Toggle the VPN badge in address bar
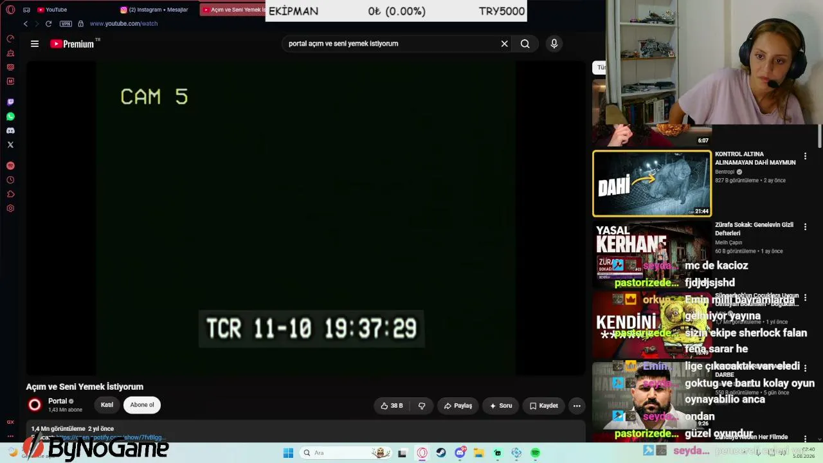 pyautogui.click(x=66, y=24)
